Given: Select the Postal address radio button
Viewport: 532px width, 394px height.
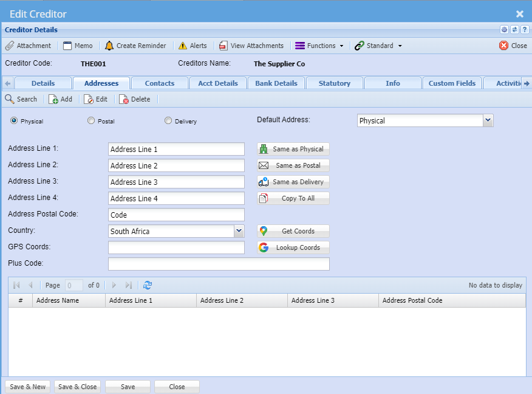Looking at the screenshot, I should (91, 121).
